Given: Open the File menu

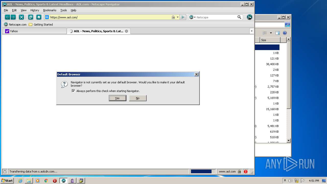Looking at the screenshot, I should tap(6, 10).
